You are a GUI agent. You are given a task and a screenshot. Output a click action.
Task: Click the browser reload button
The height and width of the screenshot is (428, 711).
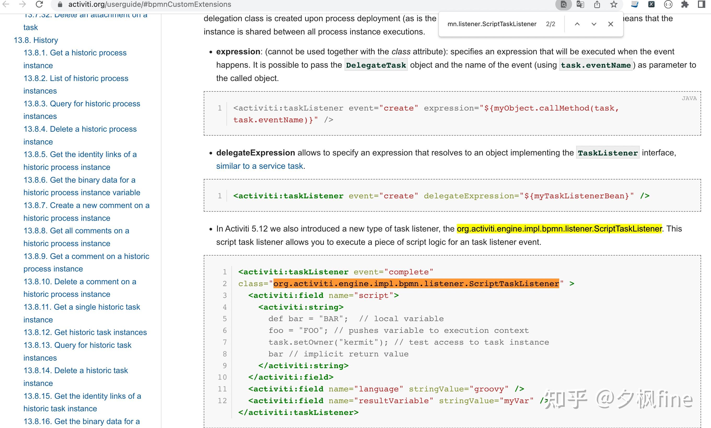click(39, 4)
